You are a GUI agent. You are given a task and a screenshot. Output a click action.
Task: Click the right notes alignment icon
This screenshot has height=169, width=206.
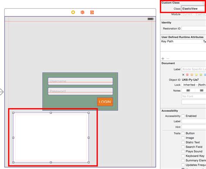click(x=202, y=90)
